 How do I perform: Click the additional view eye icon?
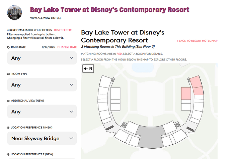tap(8, 101)
